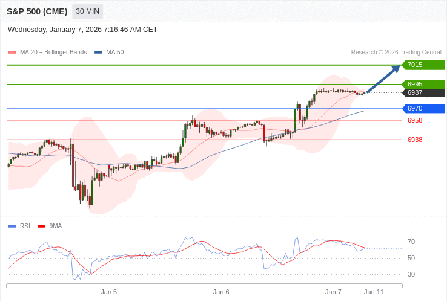Click the 6987 current price tag
Image resolution: width=447 pixels, height=302 pixels.
[x=423, y=92]
